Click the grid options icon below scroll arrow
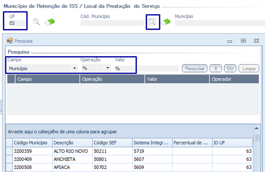265x172 pixels. (256, 138)
